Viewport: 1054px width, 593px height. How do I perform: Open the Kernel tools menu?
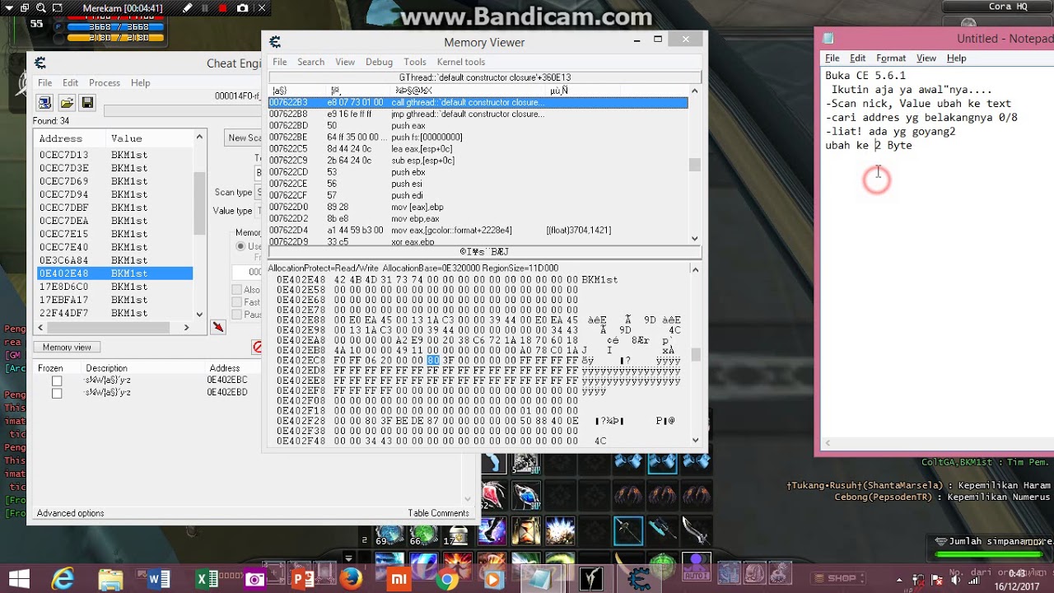tap(460, 62)
